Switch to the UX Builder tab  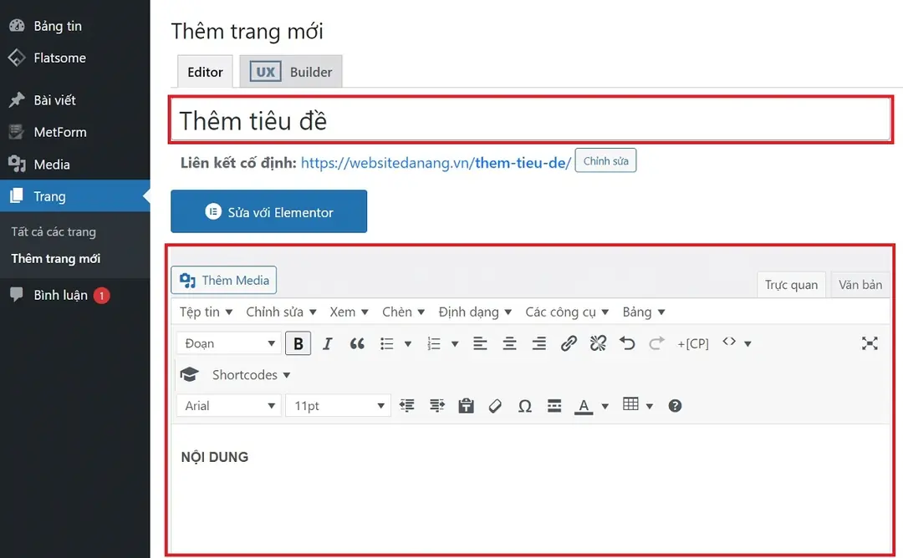(x=291, y=71)
